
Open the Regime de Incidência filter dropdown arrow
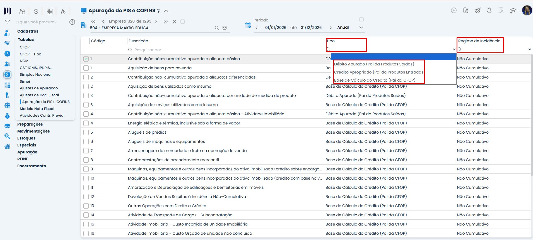(x=529, y=49)
